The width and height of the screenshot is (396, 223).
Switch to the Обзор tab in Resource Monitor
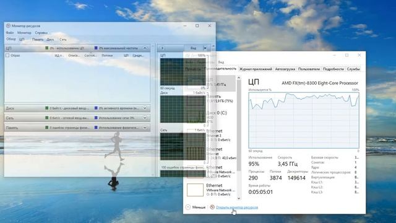pos(11,39)
